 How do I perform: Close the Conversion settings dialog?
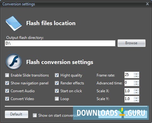tap(147, 4)
